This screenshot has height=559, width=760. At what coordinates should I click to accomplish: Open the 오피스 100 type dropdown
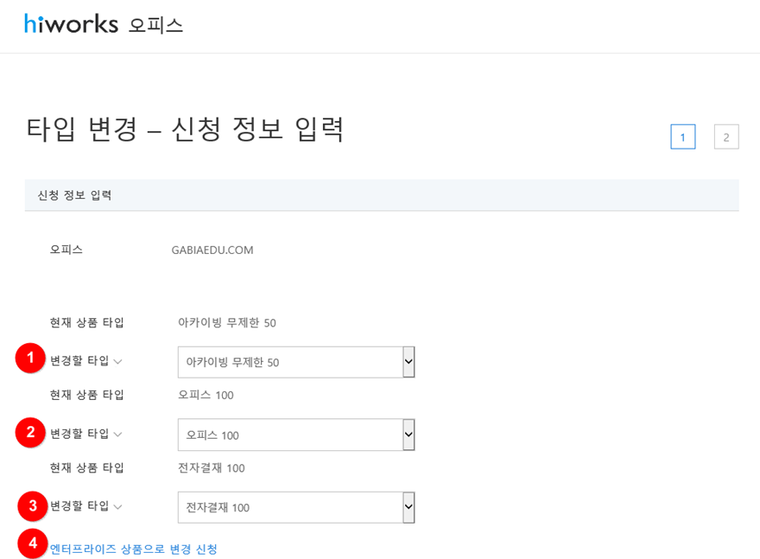coord(296,435)
